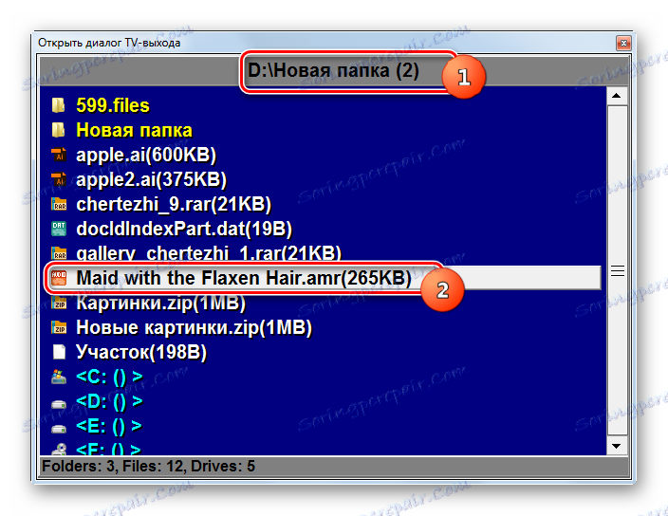Click the ZIP icon of Новые картинки.zip
The image size is (668, 516).
click(59, 327)
